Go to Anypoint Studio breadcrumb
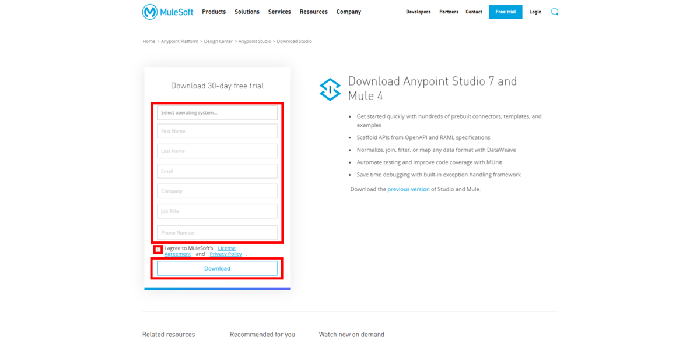The height and width of the screenshot is (341, 700). tap(255, 41)
